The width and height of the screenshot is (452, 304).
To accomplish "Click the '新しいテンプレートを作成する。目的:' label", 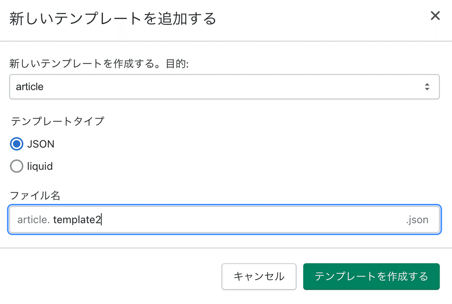I will pyautogui.click(x=99, y=64).
